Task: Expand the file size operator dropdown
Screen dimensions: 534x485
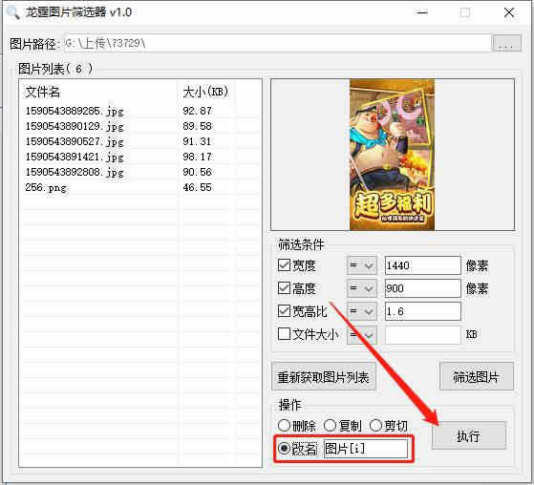Action: [x=362, y=334]
